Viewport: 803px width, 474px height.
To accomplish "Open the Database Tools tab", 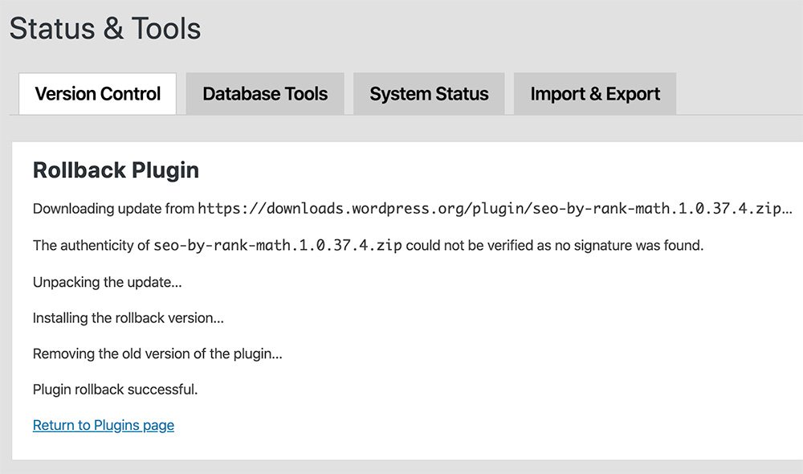I will point(265,94).
